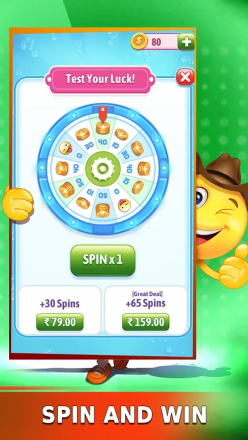Click the green plus add-coins icon
The width and height of the screenshot is (248, 440).
(186, 42)
